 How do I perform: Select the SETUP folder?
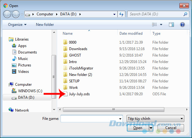pos(74,81)
